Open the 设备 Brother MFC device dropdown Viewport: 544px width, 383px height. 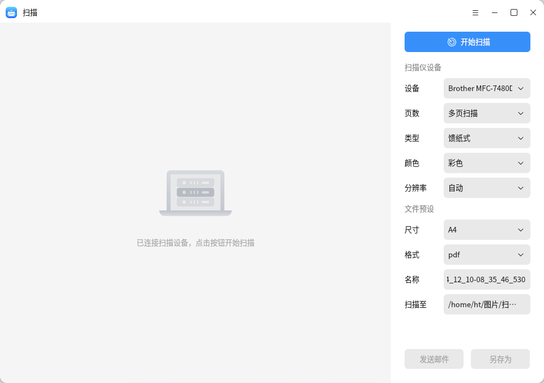tap(486, 88)
